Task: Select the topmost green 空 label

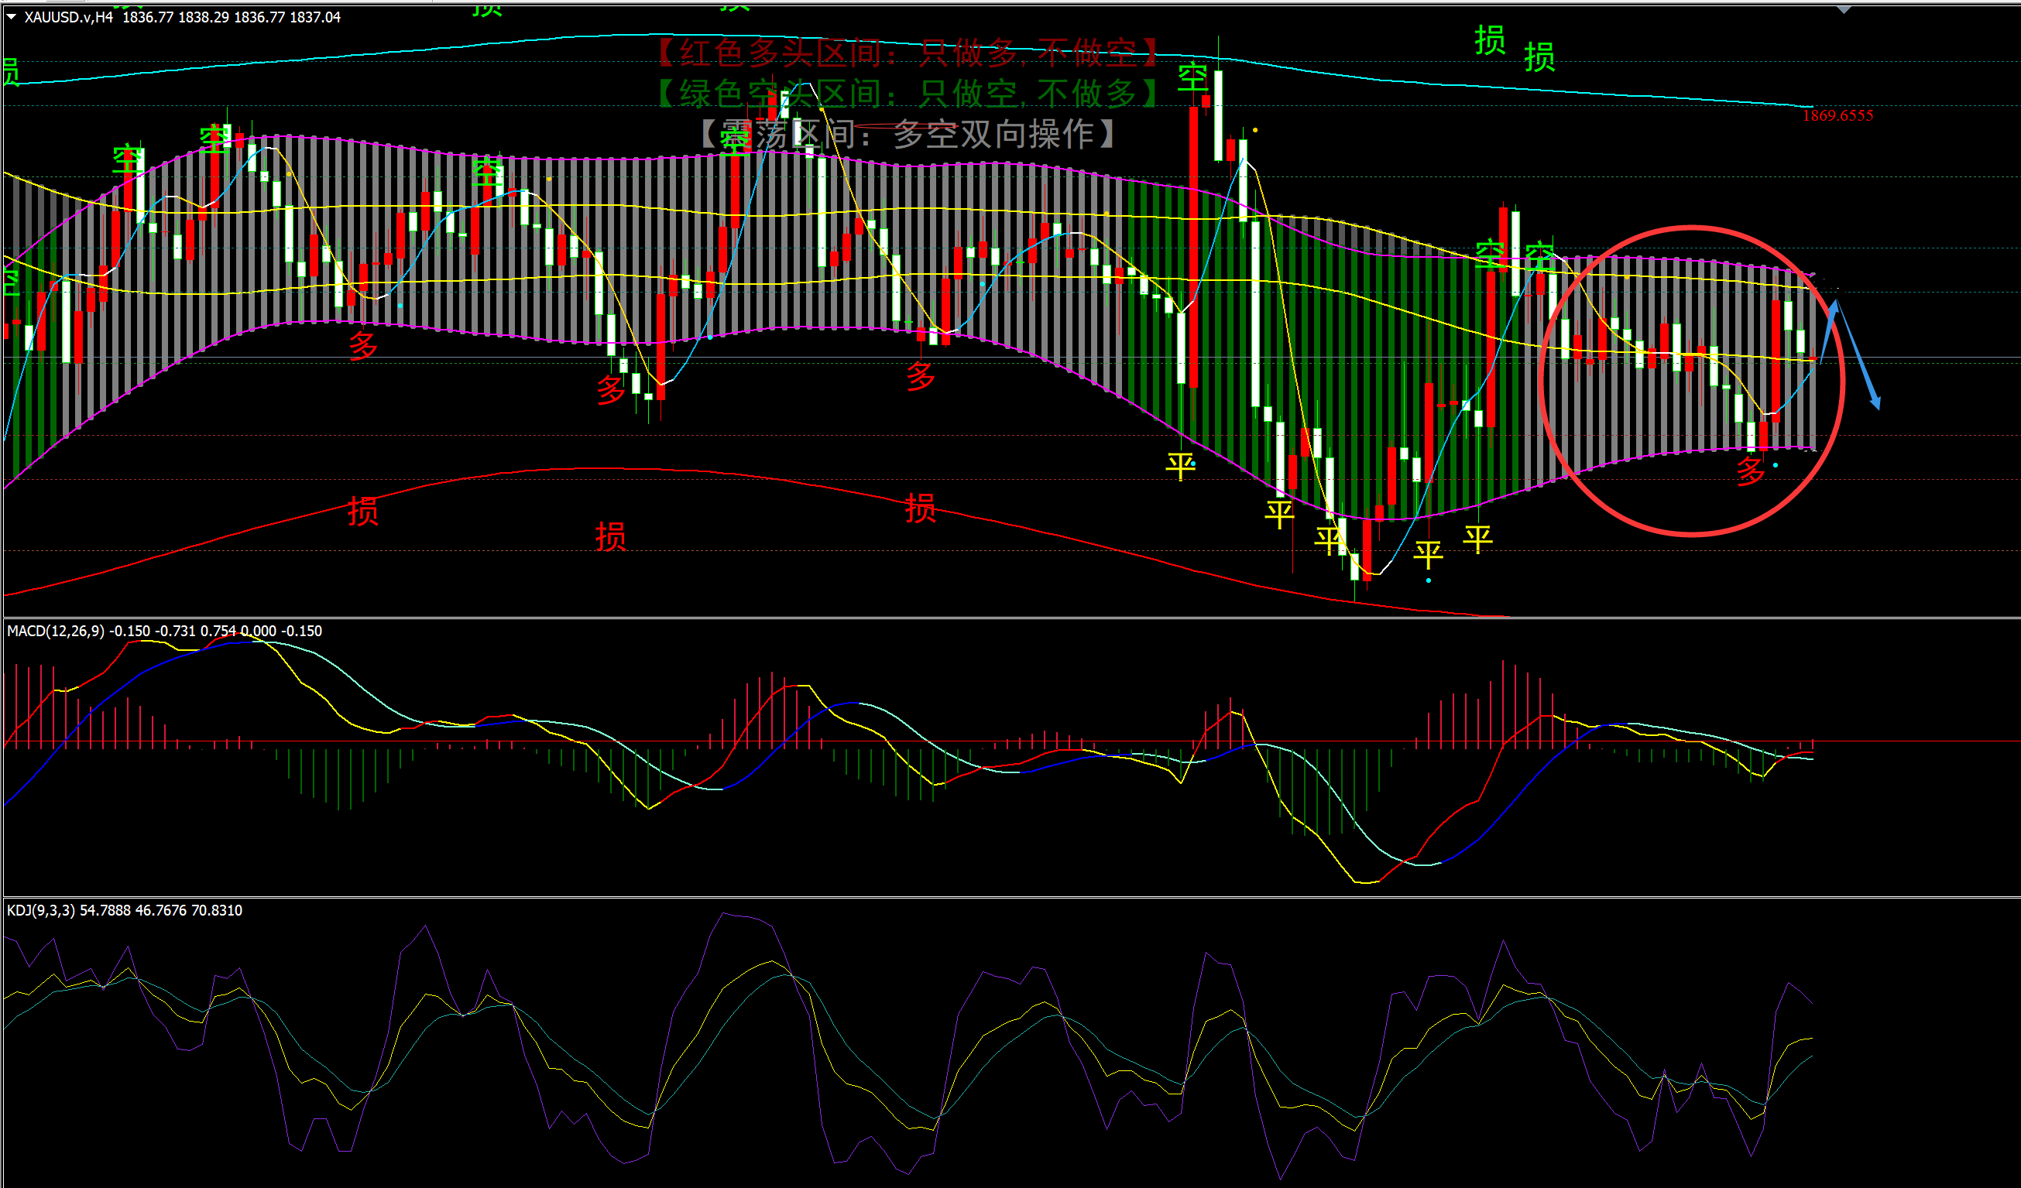Action: tap(1192, 77)
